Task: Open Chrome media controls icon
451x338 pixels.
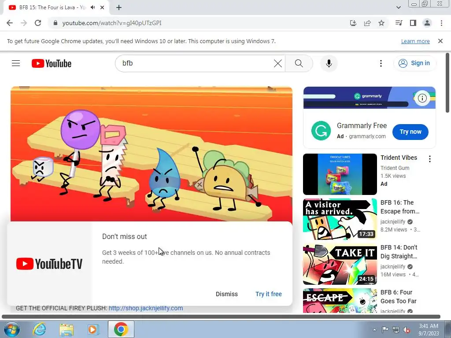Action: (399, 23)
